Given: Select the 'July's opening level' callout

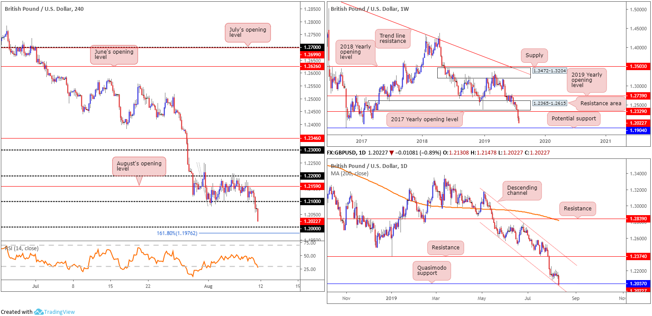Looking at the screenshot, I should 248,32.
